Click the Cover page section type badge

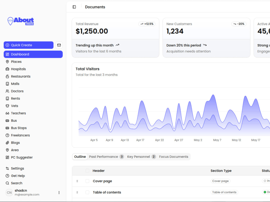(x=220, y=181)
